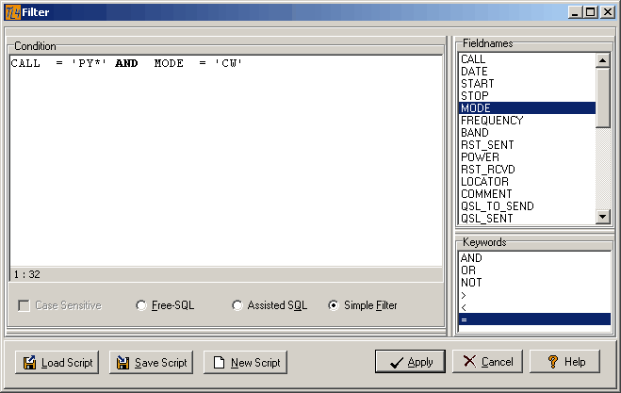The width and height of the screenshot is (621, 393).
Task: Choose LOCATOR in Fieldnames list
Action: (527, 182)
